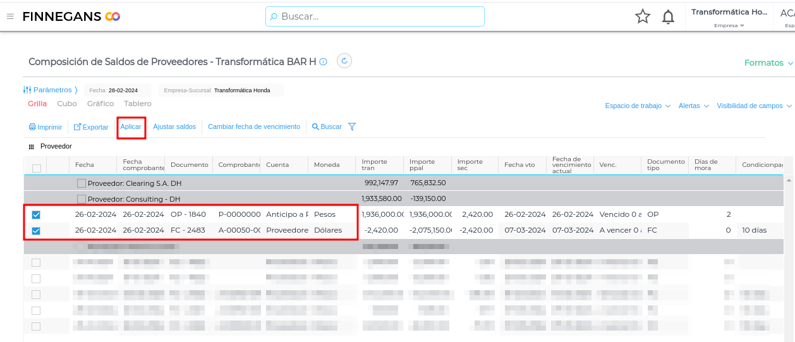Open the Espacio de trabajo dropdown
This screenshot has width=795, height=342.
(638, 106)
